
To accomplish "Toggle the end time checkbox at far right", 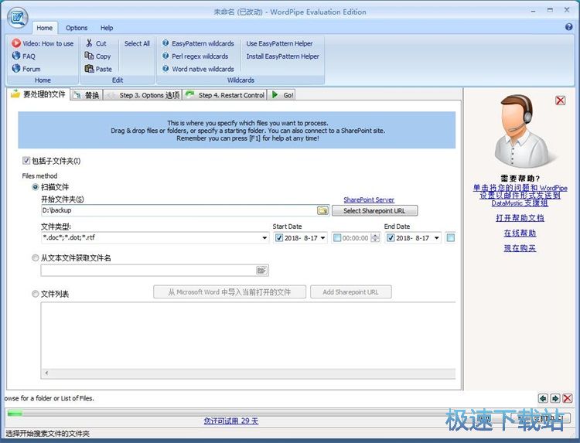I will (x=451, y=238).
